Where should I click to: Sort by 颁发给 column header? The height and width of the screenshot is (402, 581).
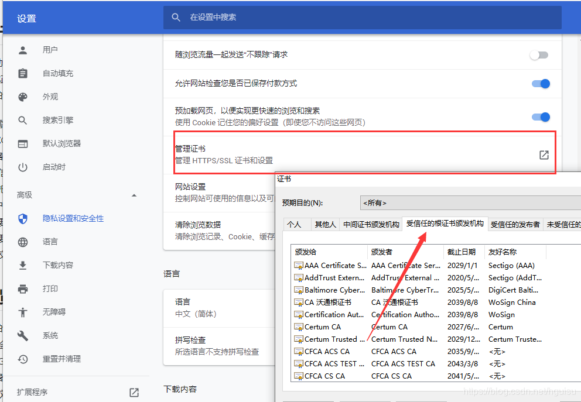click(x=329, y=252)
